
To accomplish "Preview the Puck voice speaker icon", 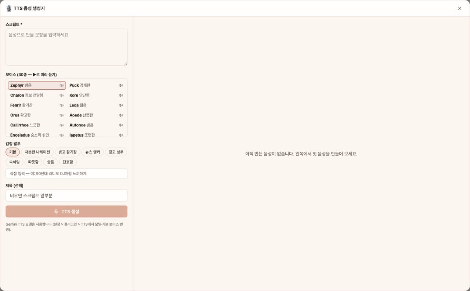I will (120, 86).
